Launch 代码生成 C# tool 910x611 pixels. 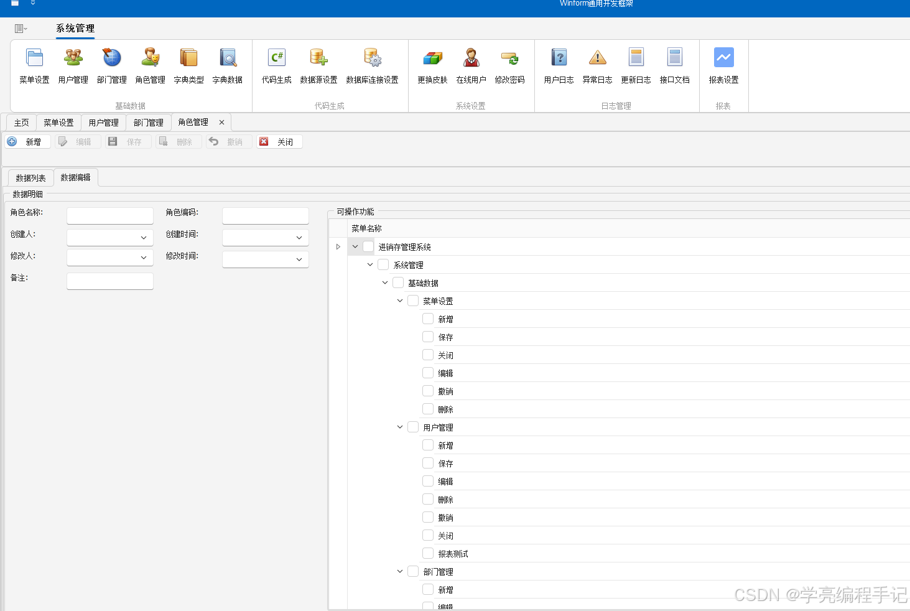click(x=276, y=66)
